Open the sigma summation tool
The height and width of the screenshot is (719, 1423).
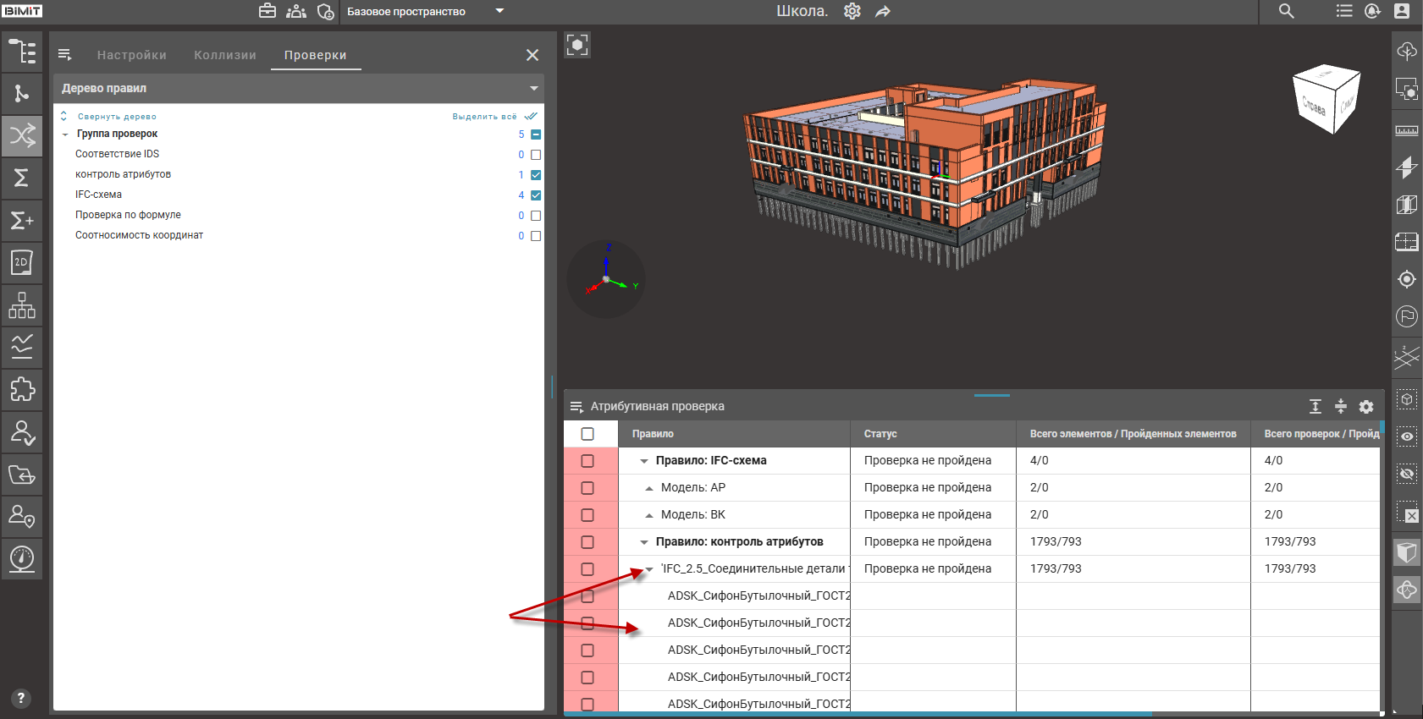click(x=22, y=178)
